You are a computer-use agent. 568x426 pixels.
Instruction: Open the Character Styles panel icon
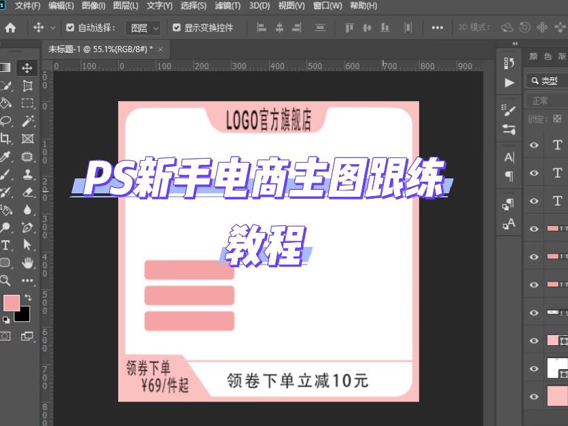509,223
